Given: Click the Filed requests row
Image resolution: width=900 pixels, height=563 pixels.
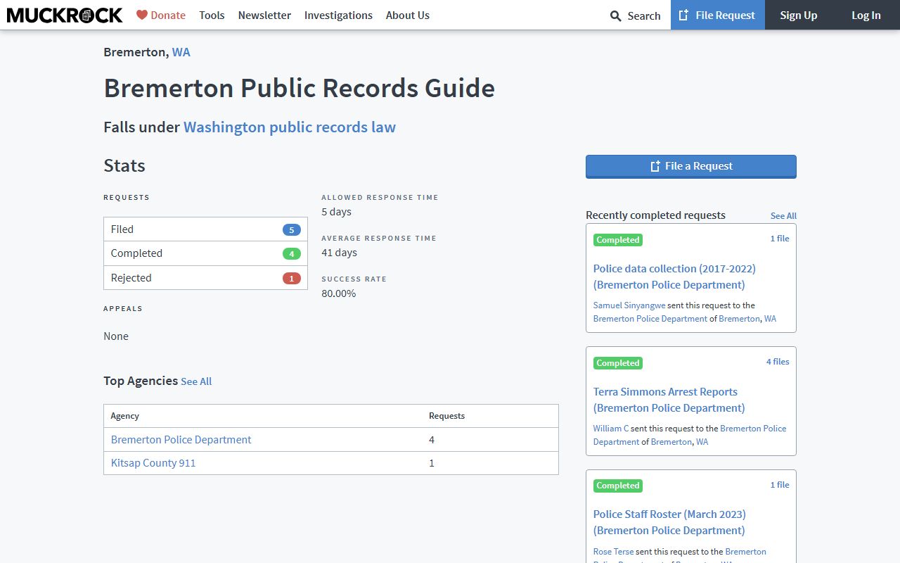Looking at the screenshot, I should 205,229.
